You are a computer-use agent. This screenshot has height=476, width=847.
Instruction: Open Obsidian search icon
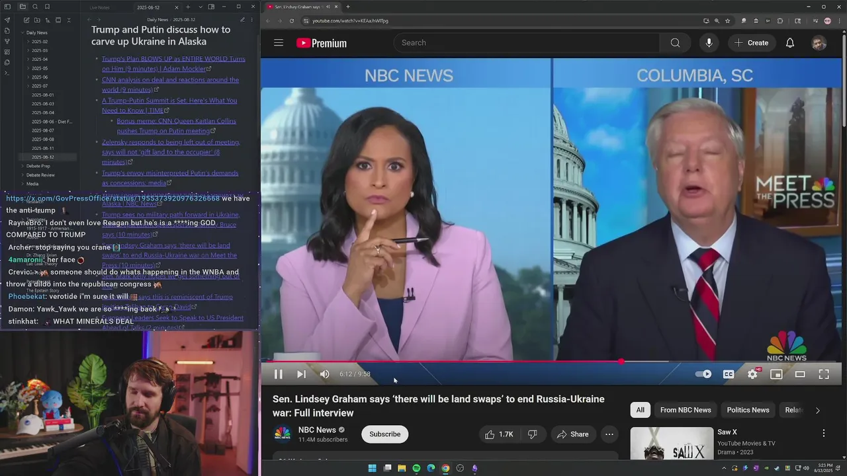[35, 7]
